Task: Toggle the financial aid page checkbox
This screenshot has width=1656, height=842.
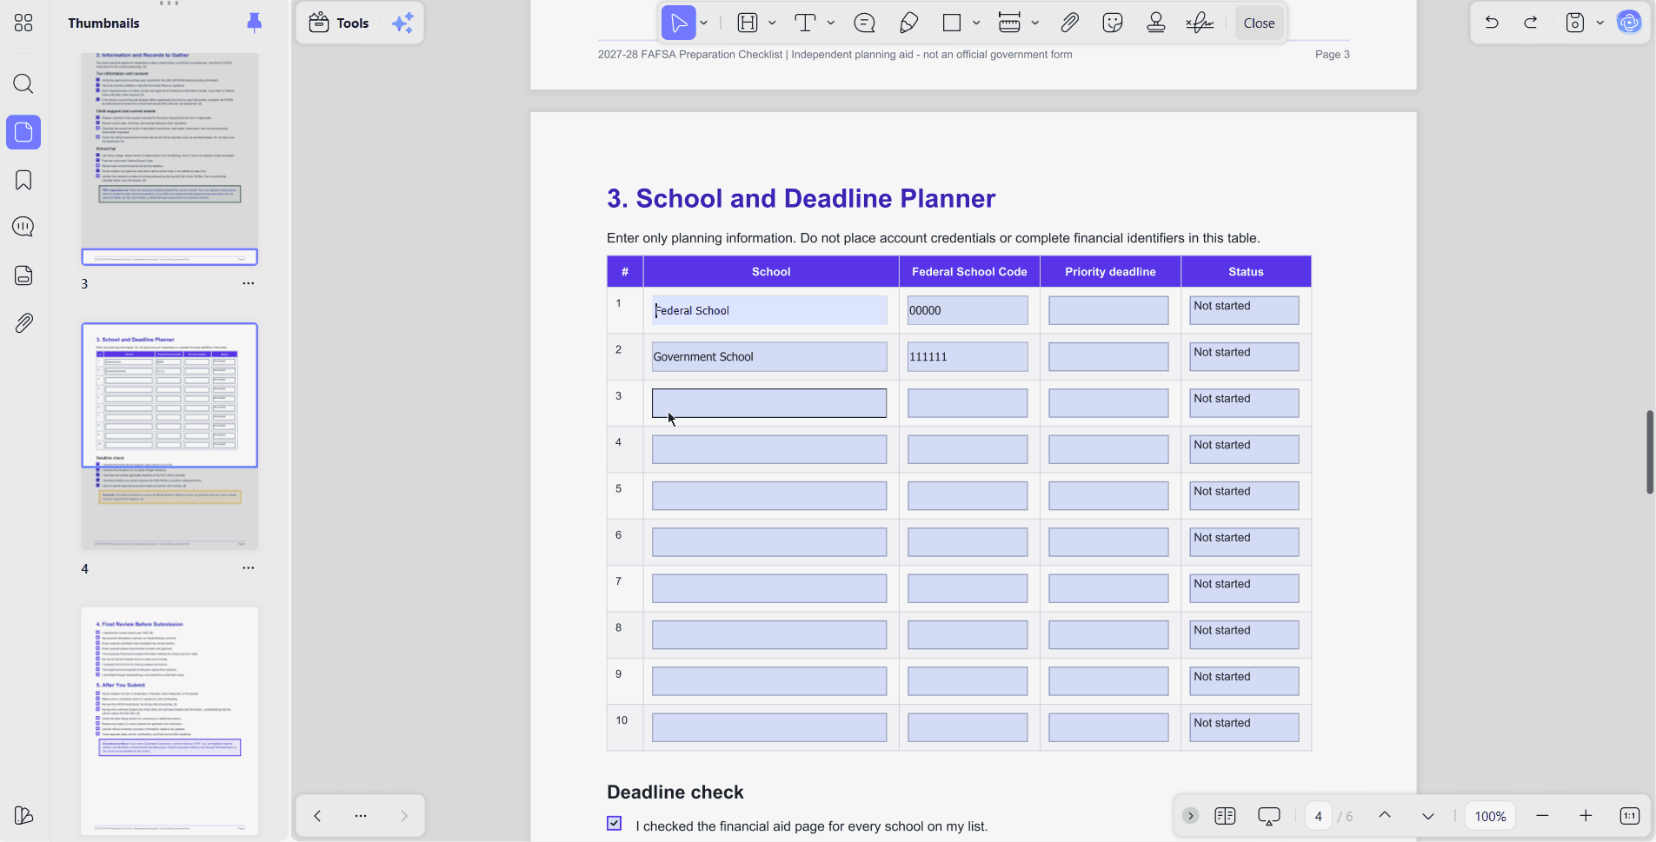Action: [x=615, y=823]
